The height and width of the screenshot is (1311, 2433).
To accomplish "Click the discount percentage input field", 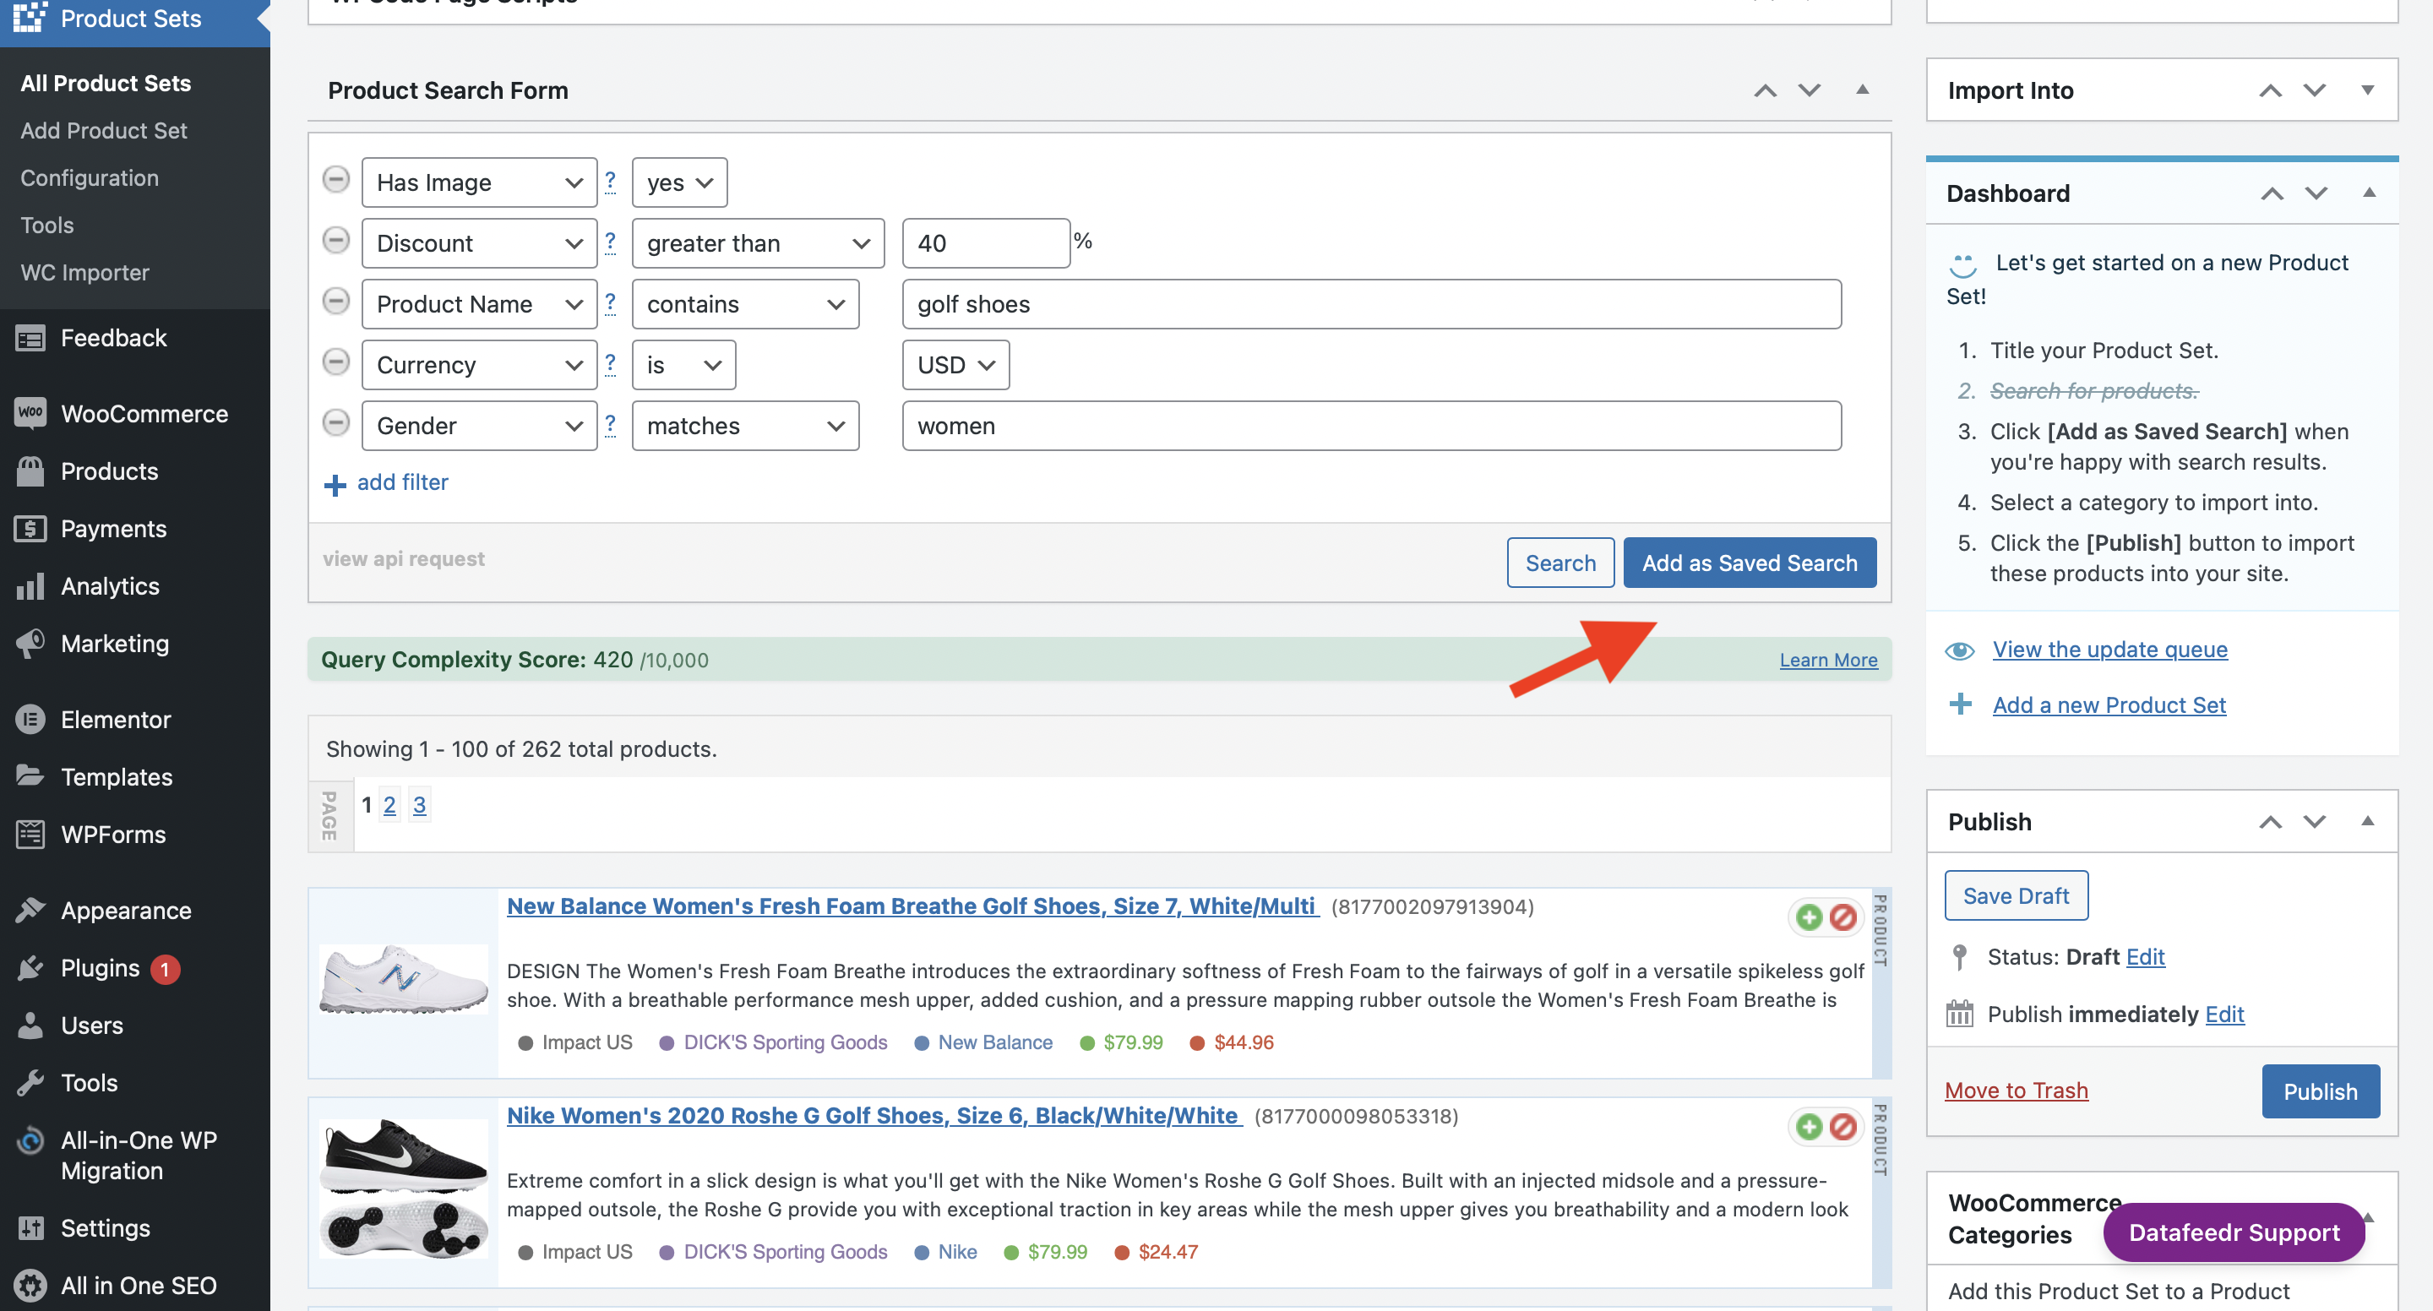I will coord(985,242).
